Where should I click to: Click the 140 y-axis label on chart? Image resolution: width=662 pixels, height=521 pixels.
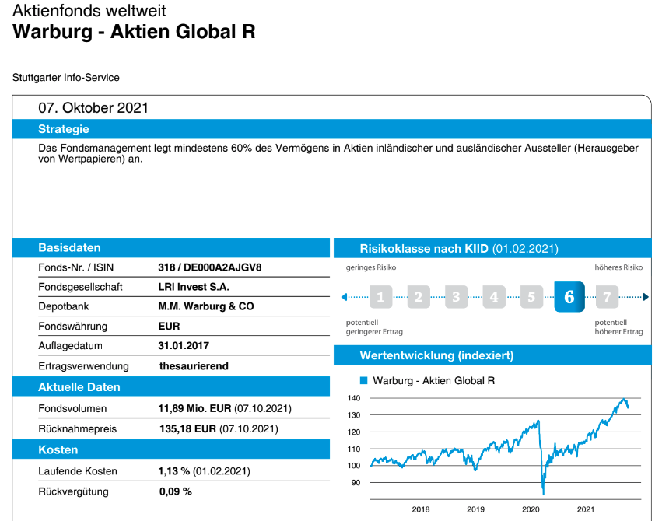click(354, 398)
